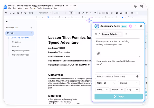Viewport: 154px width, 108px height.
Task: Undo the last edit
Action: point(10,13)
